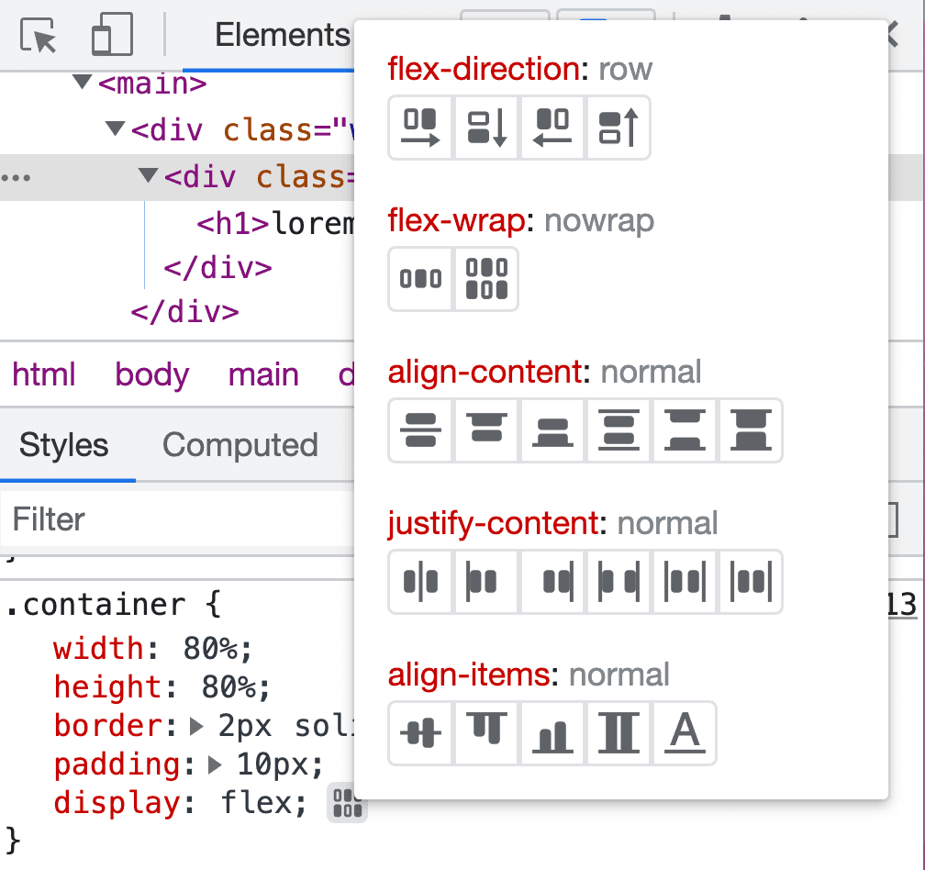Select the Inspect element tool
This screenshot has height=870, width=925.
(x=38, y=34)
